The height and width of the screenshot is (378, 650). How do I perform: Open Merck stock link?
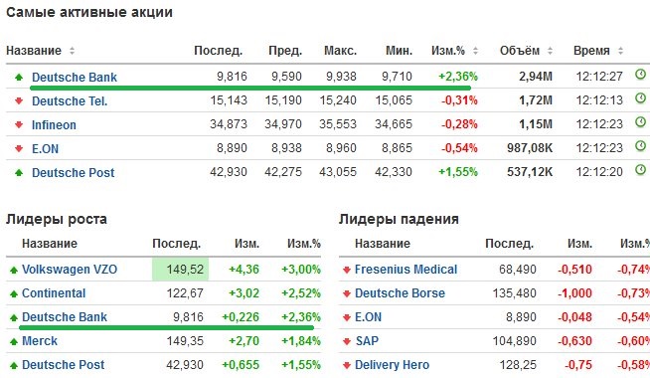[40, 341]
